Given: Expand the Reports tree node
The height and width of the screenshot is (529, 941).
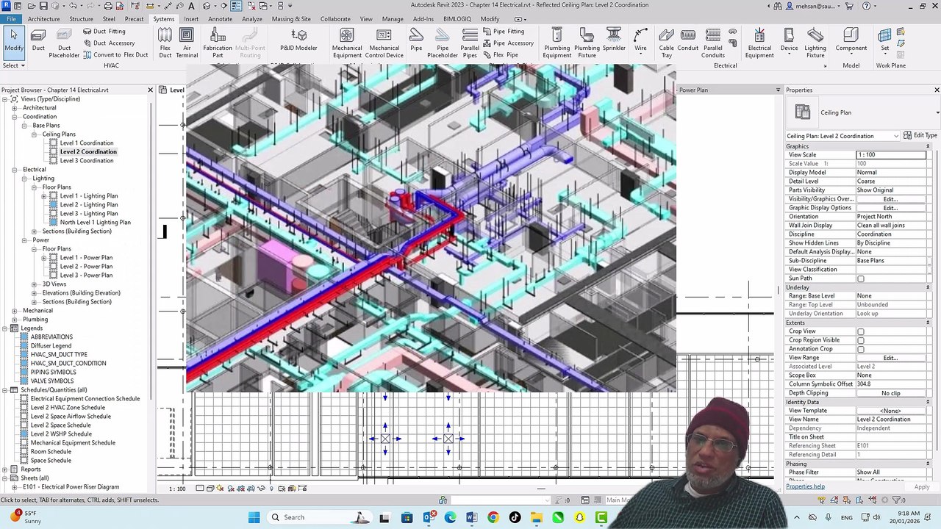Looking at the screenshot, I should tap(4, 469).
